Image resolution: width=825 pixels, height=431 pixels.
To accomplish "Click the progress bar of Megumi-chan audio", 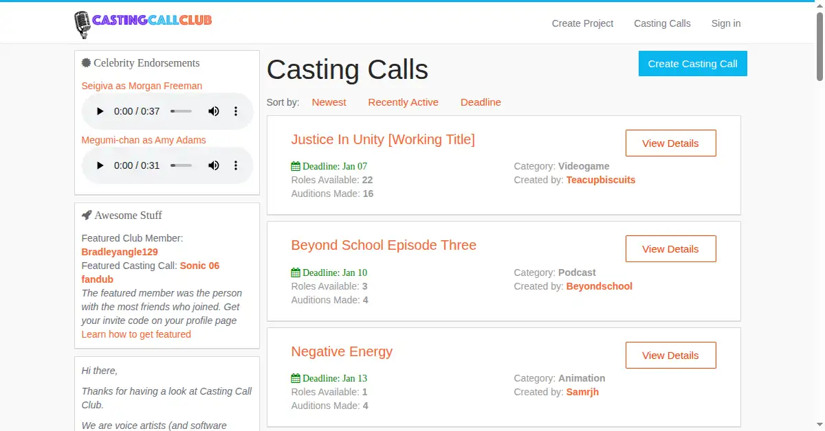I will pos(182,165).
